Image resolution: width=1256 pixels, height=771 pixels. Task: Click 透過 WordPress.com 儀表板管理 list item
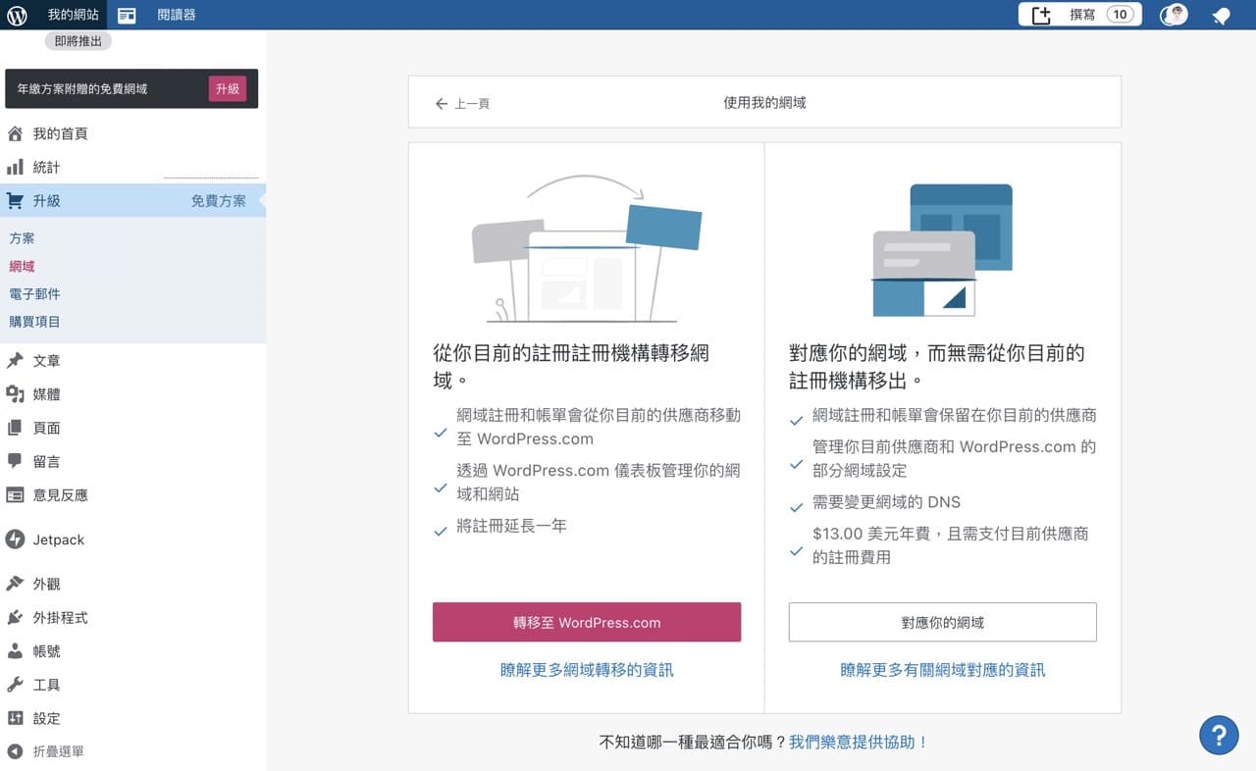(599, 483)
